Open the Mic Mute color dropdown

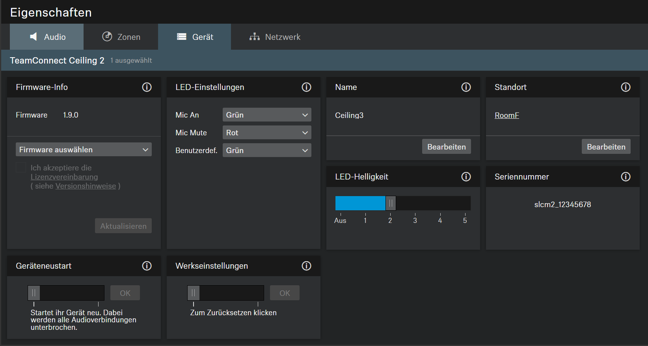[266, 133]
